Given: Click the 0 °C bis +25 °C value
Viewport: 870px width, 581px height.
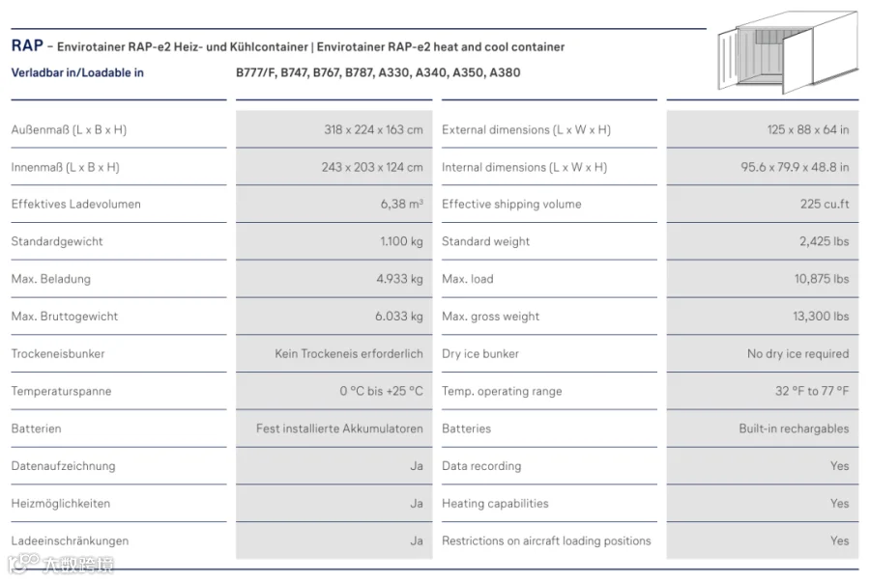Looking at the screenshot, I should click(381, 391).
